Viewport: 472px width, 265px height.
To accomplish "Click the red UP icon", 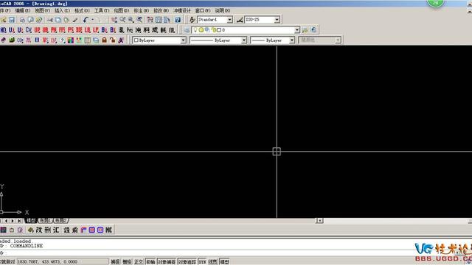I will [37, 30].
